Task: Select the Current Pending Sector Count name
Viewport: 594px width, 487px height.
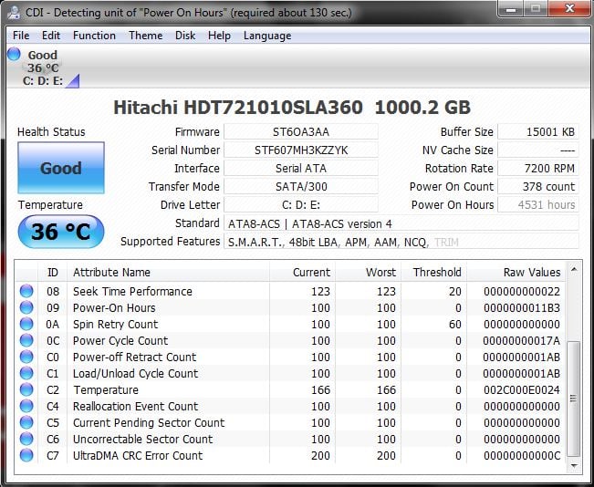Action: pos(149,422)
